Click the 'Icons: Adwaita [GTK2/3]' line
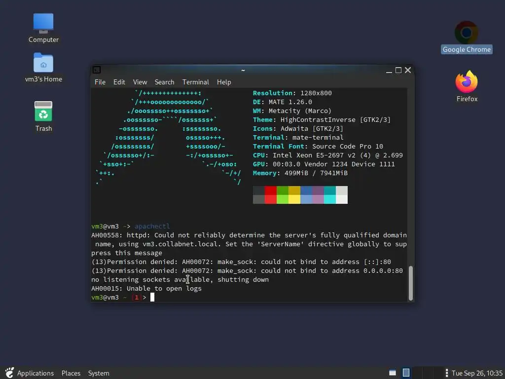This screenshot has height=379, width=505. 298,129
